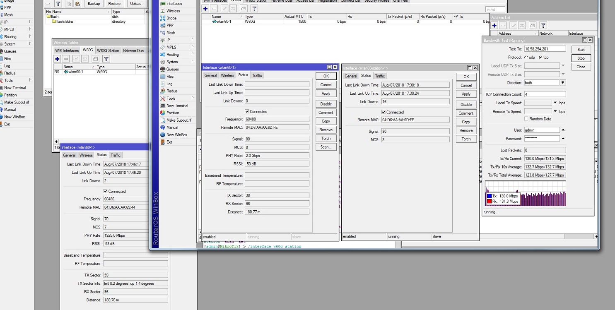Click blue Tx legend color swatch
Image resolution: width=615 pixels, height=310 pixels.
pyautogui.click(x=489, y=196)
